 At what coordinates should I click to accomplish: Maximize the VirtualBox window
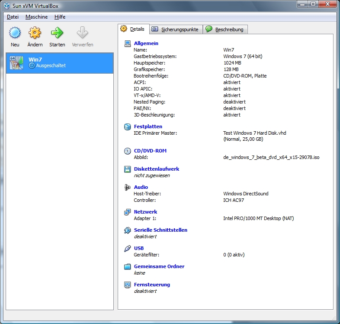[313, 4]
